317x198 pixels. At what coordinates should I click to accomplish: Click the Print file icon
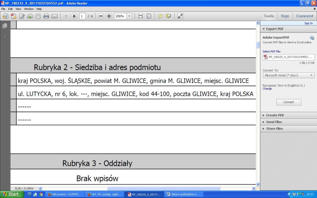pos(46,16)
